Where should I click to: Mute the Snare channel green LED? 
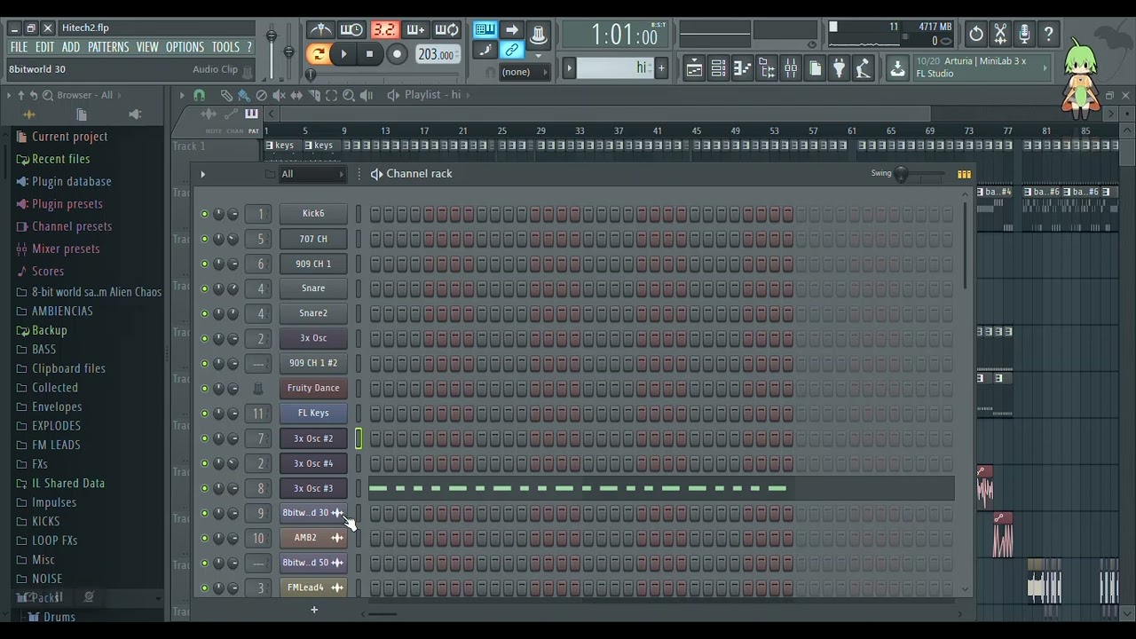(204, 288)
